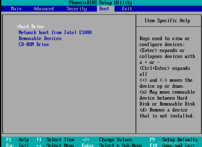Expand the +Hard Drive boot entry

pyautogui.click(x=30, y=26)
